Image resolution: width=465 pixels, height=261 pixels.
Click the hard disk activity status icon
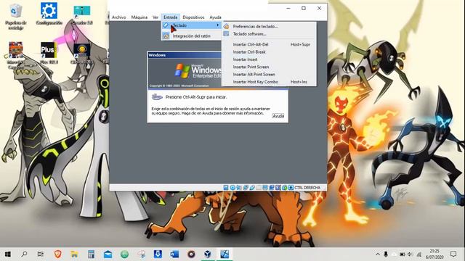(x=226, y=188)
